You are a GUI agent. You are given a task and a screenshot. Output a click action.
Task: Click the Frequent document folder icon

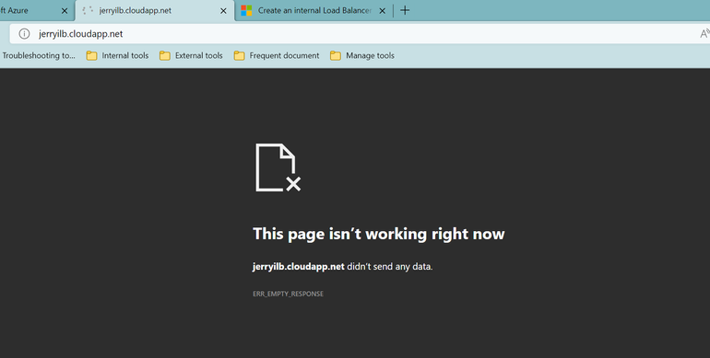click(x=239, y=55)
